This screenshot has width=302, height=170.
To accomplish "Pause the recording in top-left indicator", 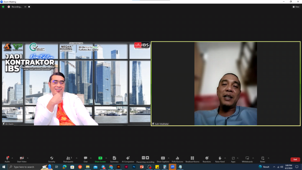I will pos(25,7).
